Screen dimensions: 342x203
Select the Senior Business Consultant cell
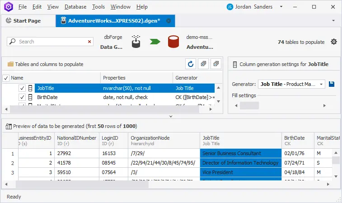241,153
